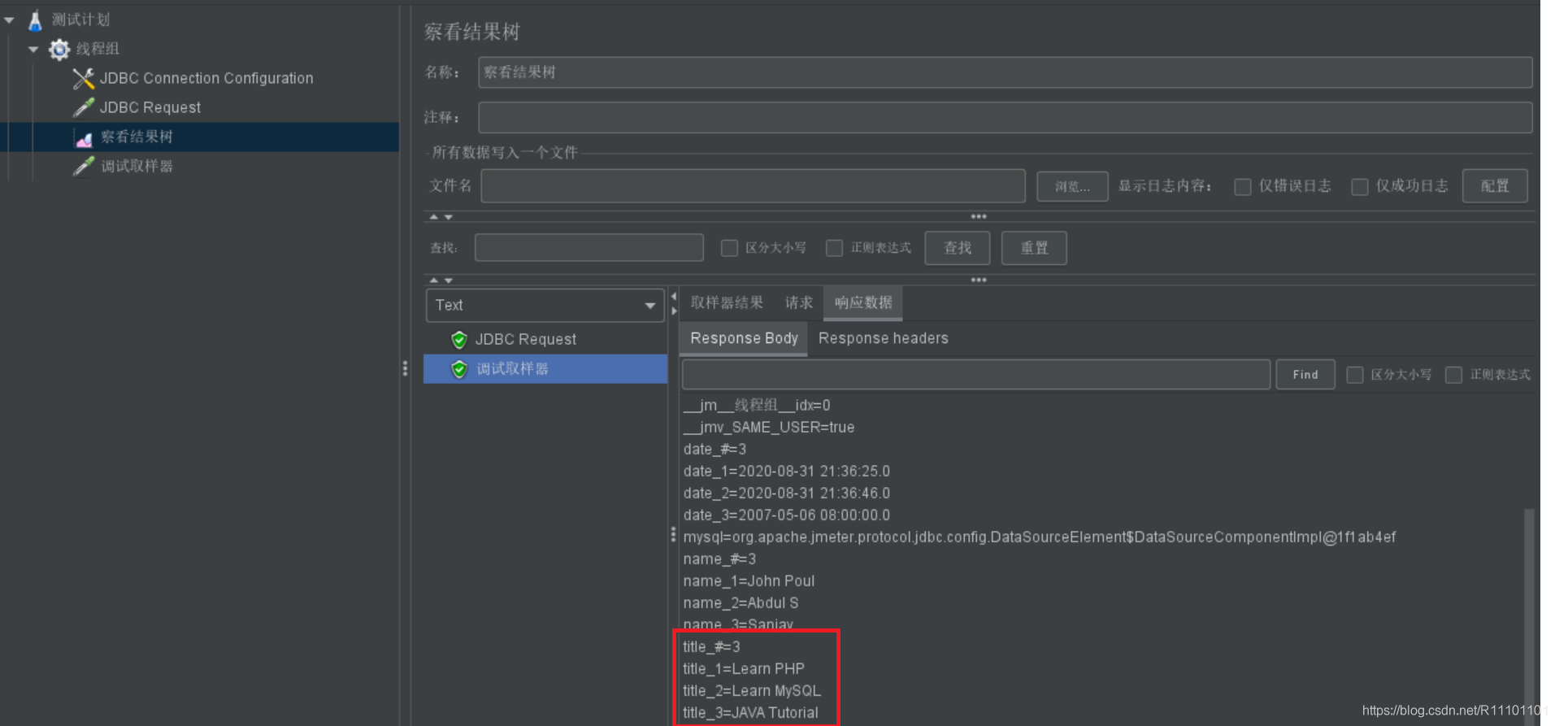Viewport: 1555px width, 726px height.
Task: Select the Response headers tab
Action: tap(883, 338)
